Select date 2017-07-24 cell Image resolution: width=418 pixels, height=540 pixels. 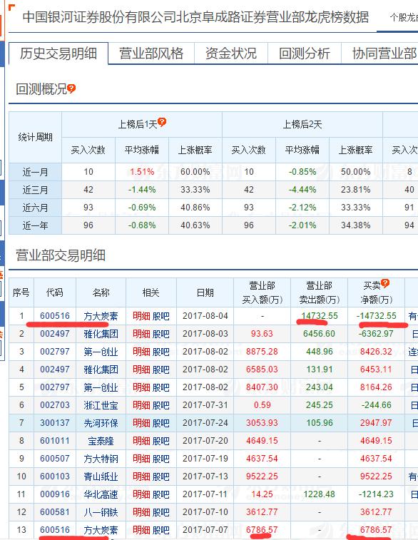(205, 423)
